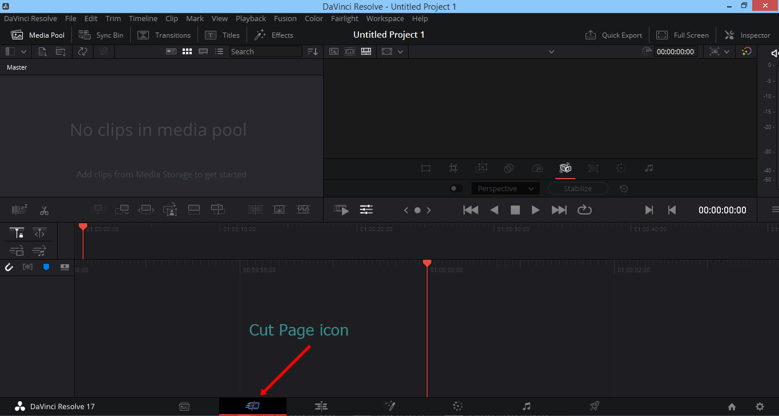Open the Effects library

274,35
